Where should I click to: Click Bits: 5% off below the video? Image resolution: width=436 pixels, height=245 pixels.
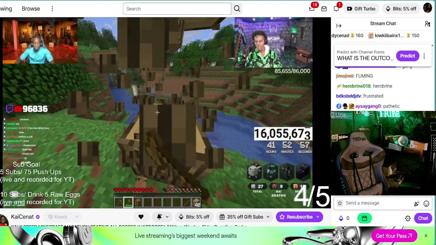click(x=194, y=217)
